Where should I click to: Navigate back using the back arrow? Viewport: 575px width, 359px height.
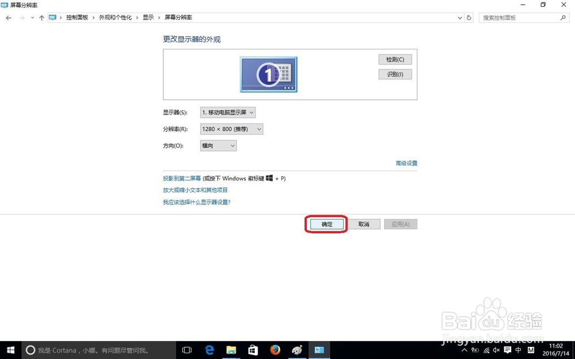[x=9, y=18]
